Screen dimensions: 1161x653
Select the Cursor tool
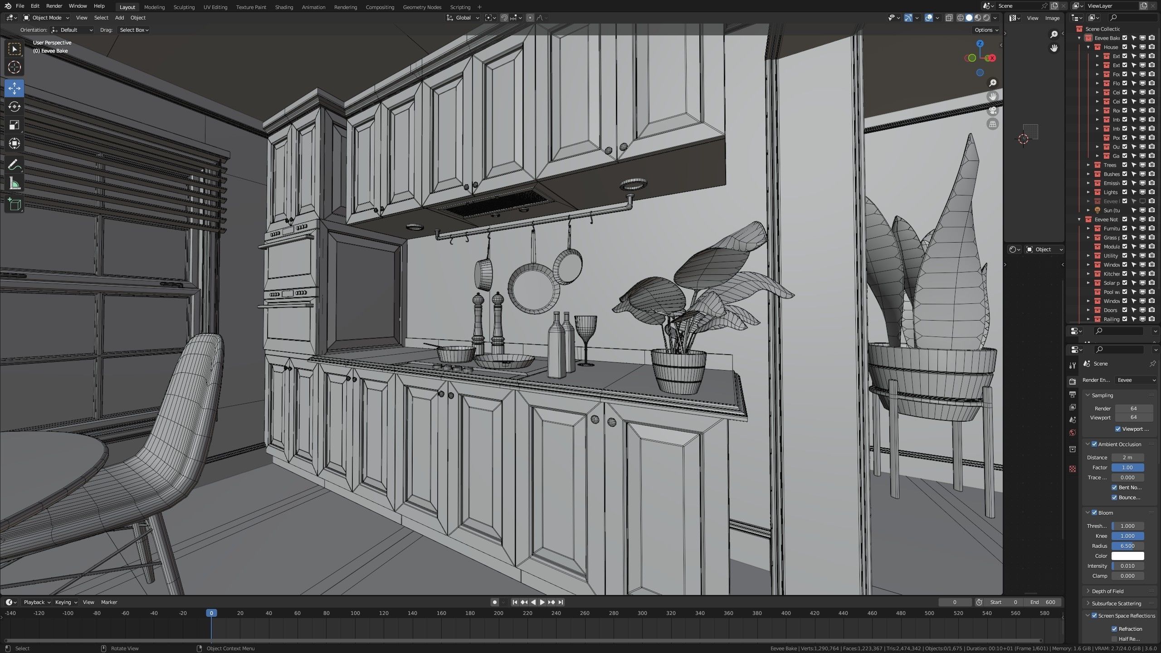pyautogui.click(x=15, y=67)
